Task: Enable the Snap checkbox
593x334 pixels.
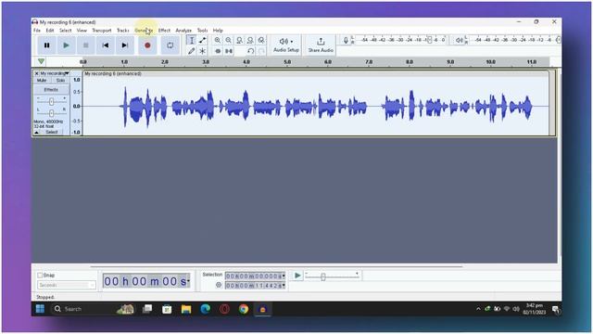Action: [x=40, y=276]
